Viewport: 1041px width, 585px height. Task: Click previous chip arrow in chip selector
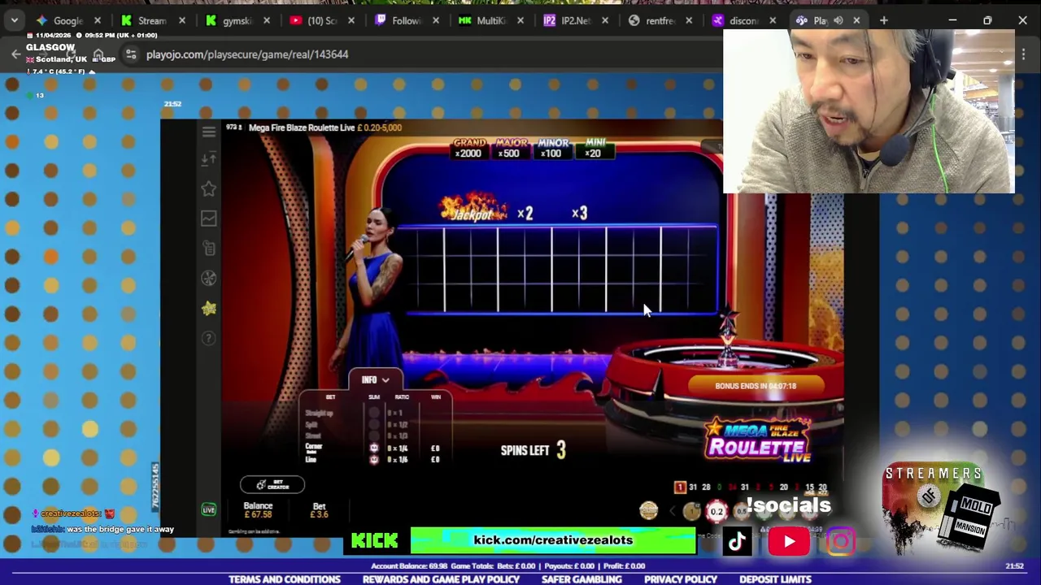tap(672, 510)
